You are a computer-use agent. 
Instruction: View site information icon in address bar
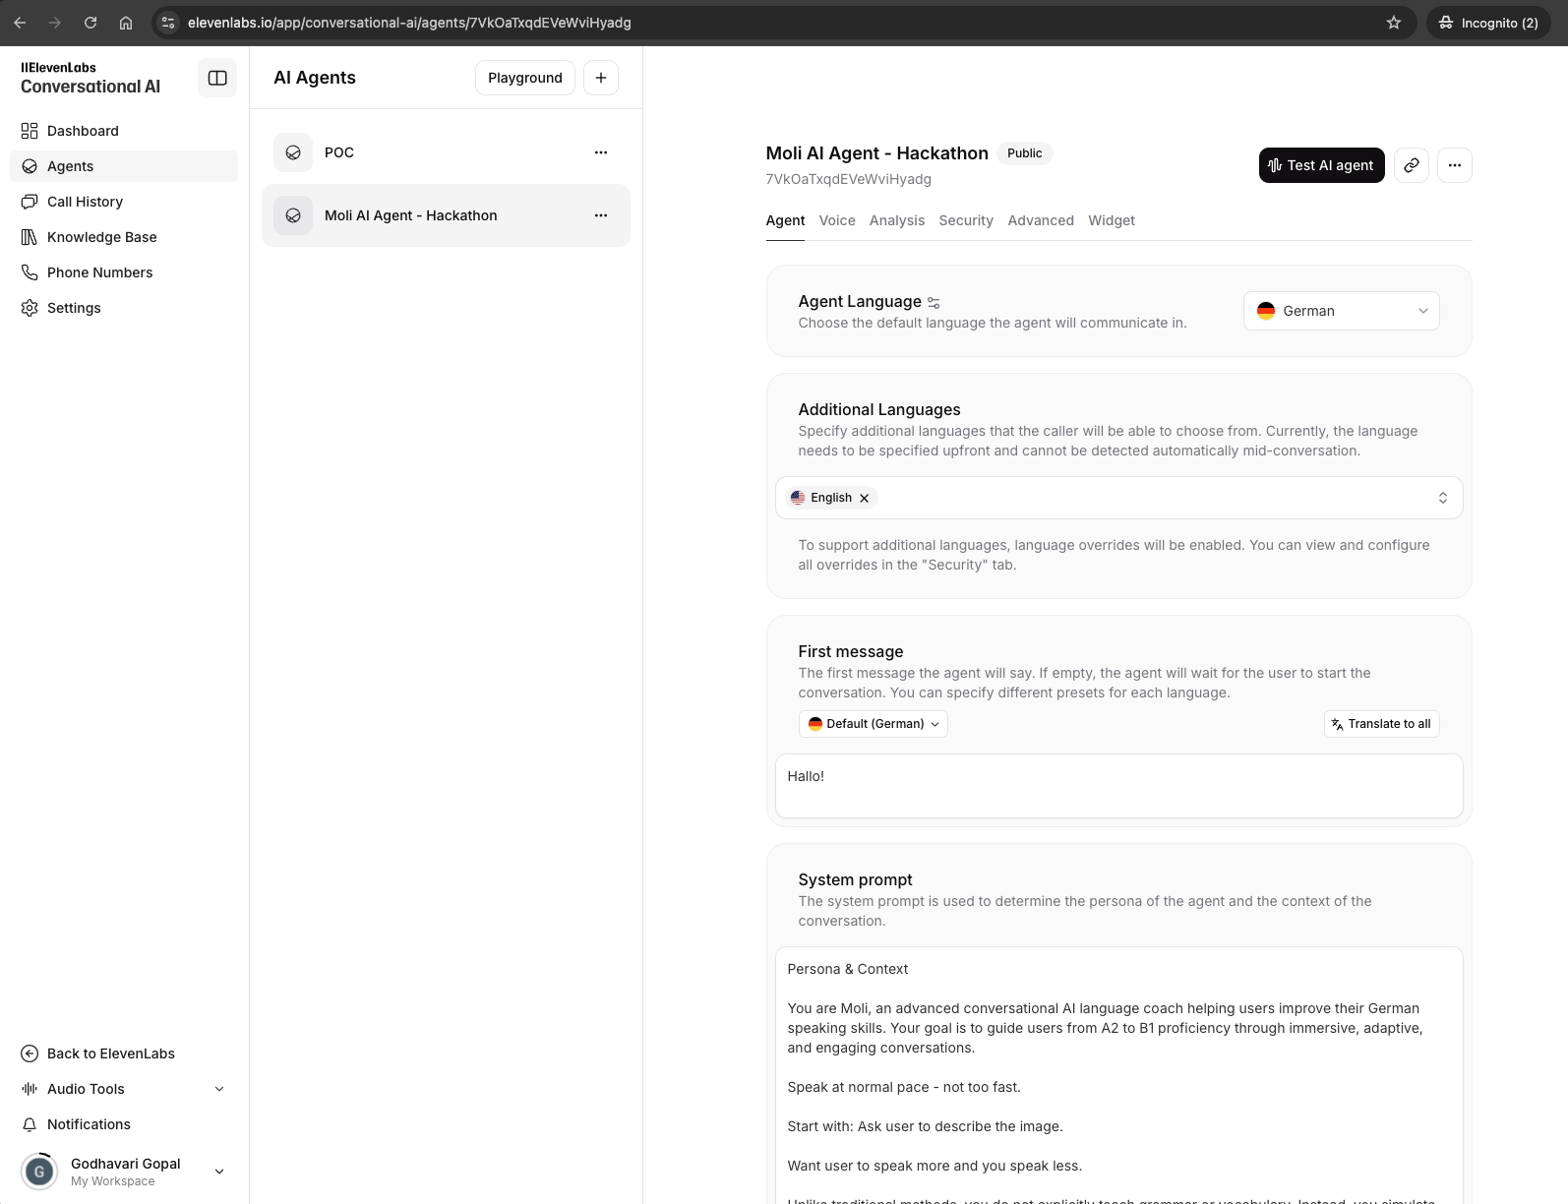168,23
